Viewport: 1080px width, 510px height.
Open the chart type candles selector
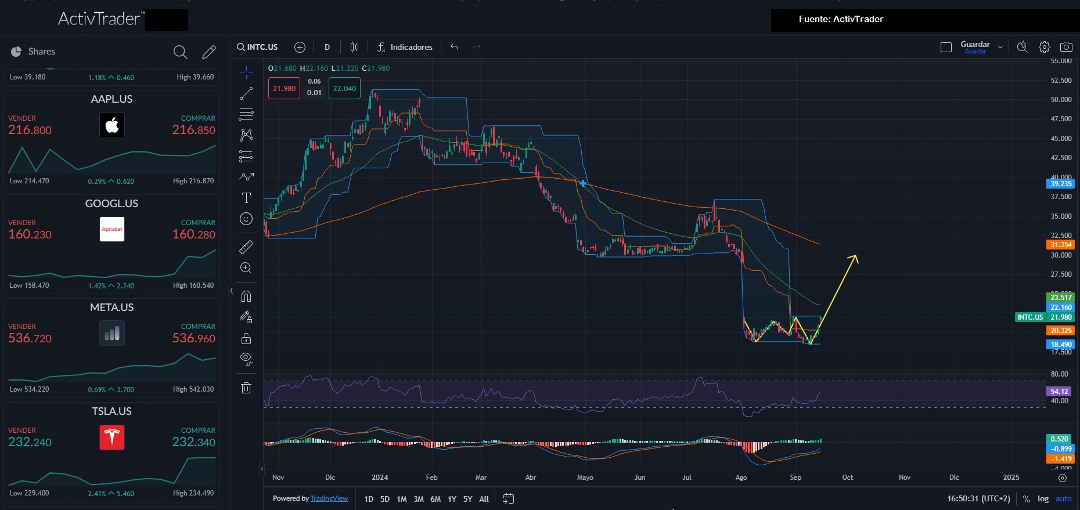pos(354,47)
